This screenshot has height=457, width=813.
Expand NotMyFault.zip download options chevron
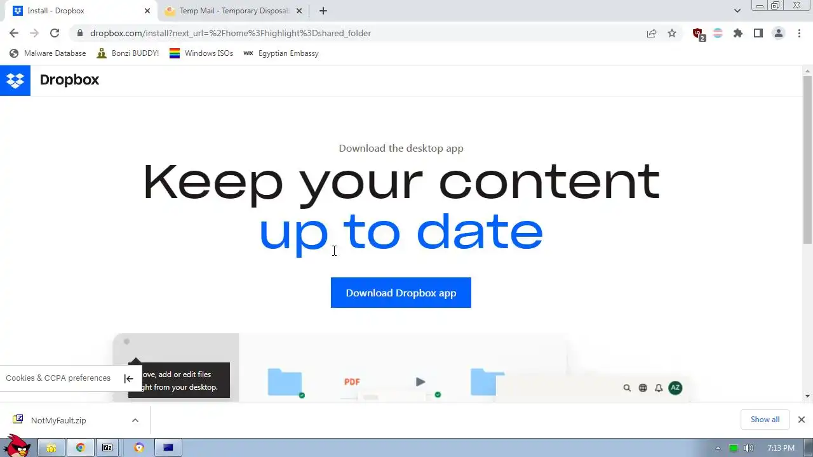(135, 420)
